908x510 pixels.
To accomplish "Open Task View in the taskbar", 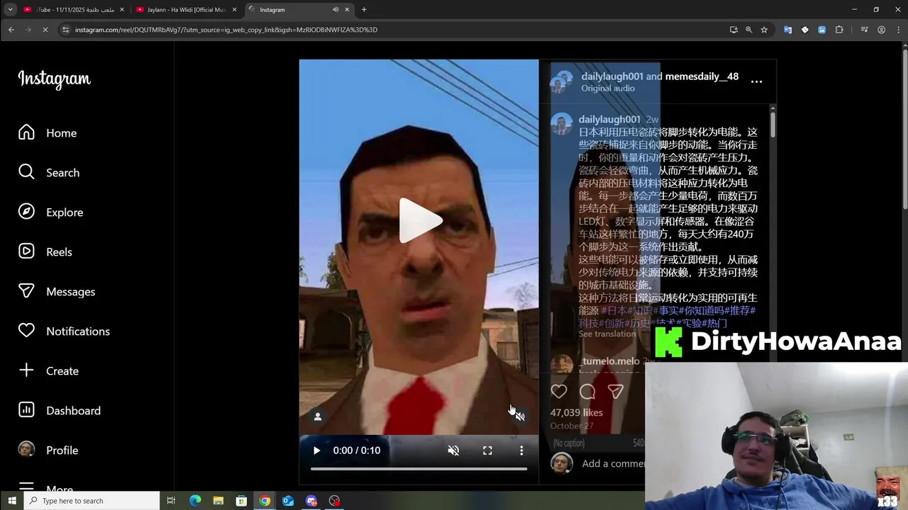I will click(171, 501).
